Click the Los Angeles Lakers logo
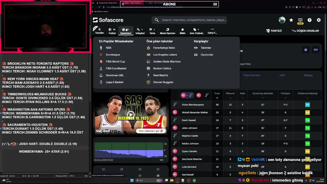The width and height of the screenshot is (327, 184). (x=148, y=55)
